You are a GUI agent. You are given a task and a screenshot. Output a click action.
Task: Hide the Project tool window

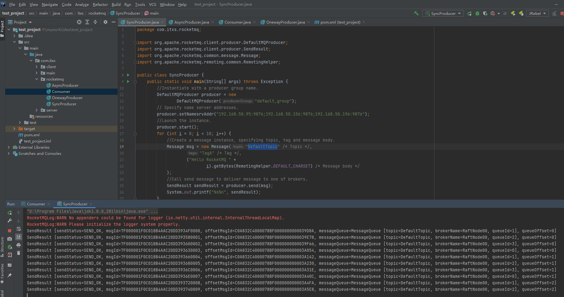114,22
